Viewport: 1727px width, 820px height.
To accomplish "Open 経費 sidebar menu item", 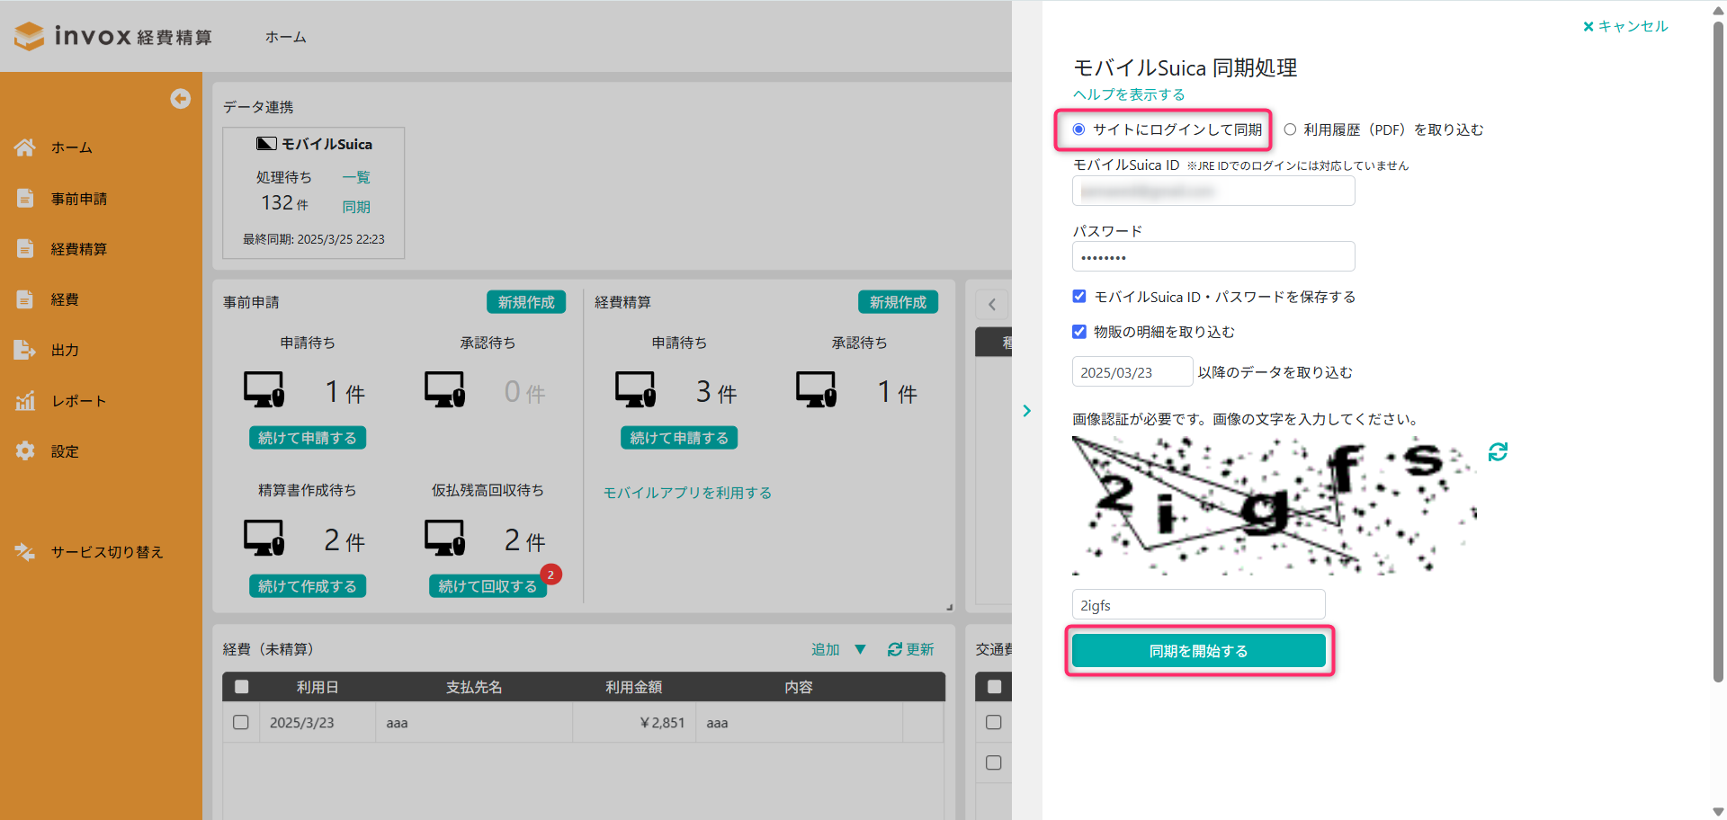I will click(x=65, y=299).
